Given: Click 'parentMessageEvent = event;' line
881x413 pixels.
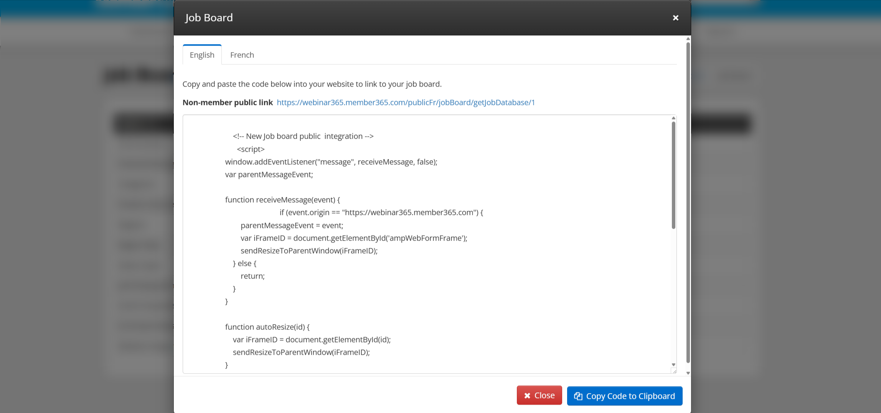Looking at the screenshot, I should [x=292, y=225].
